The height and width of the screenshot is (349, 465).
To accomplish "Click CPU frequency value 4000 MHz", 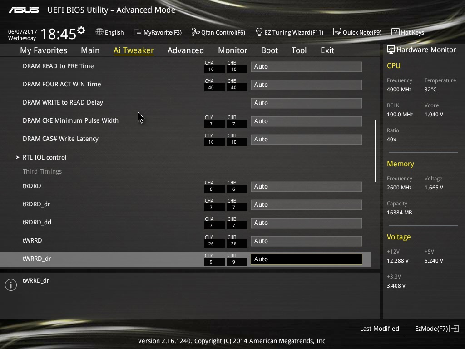I will (399, 90).
